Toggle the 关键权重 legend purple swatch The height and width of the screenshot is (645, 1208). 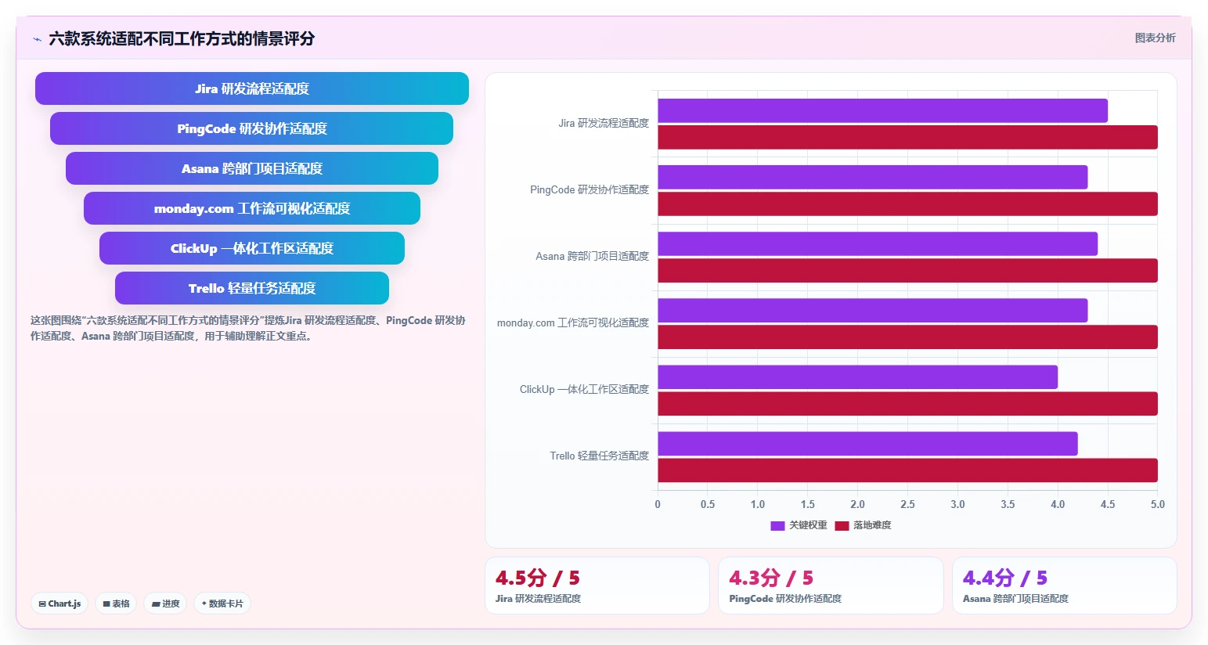[x=777, y=525]
